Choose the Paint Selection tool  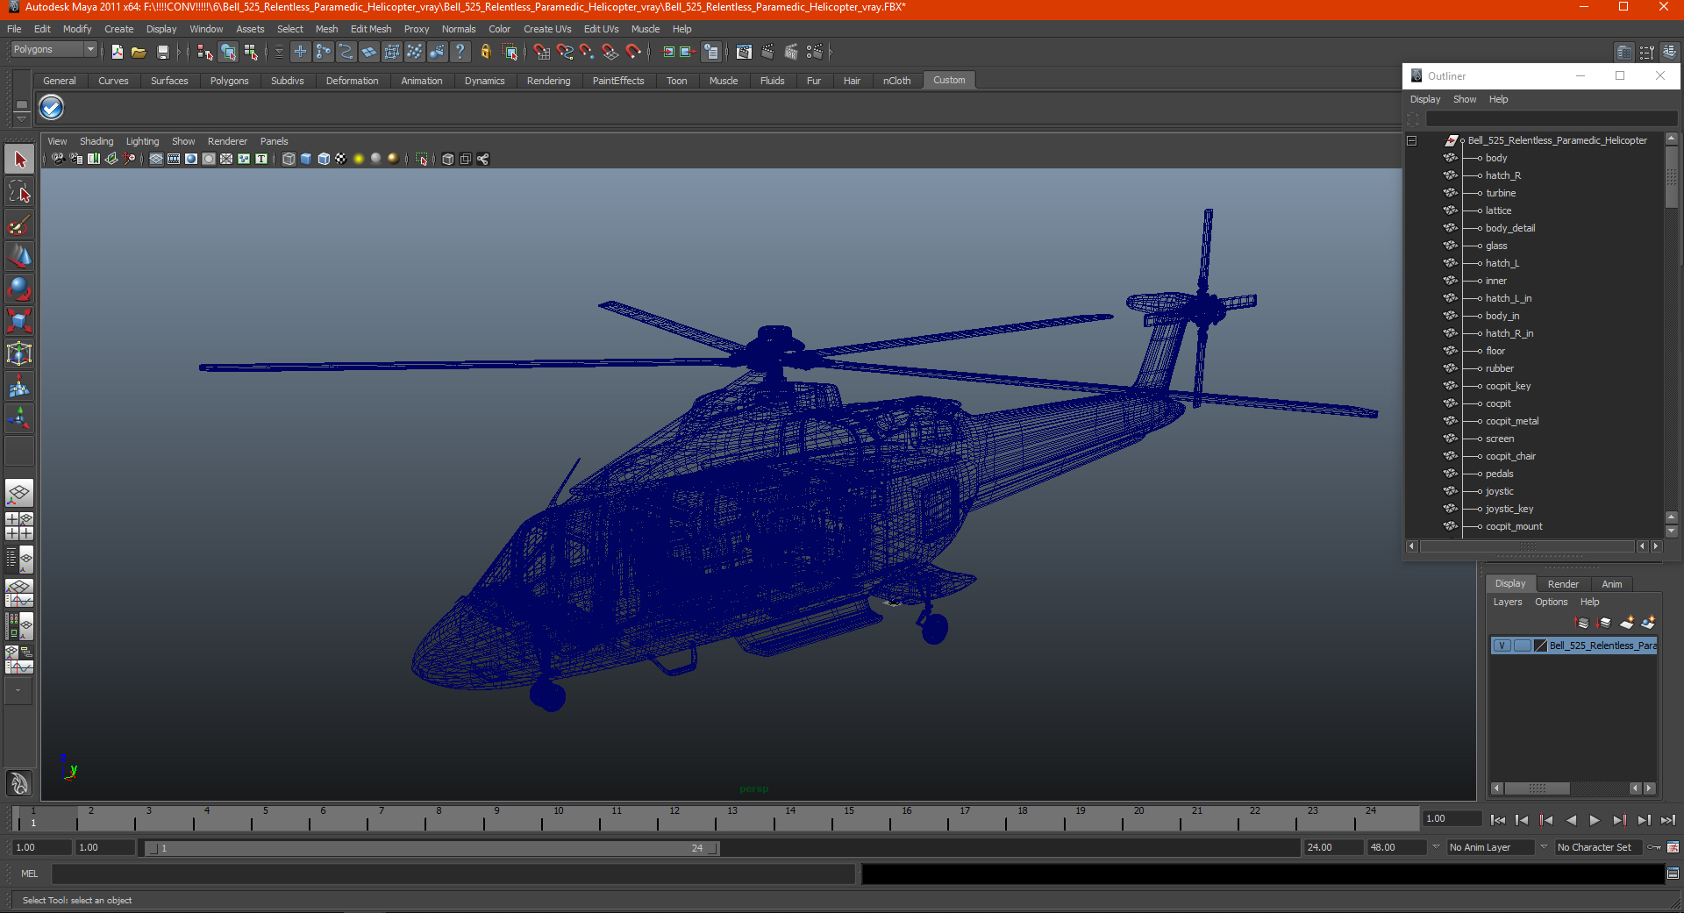(19, 225)
